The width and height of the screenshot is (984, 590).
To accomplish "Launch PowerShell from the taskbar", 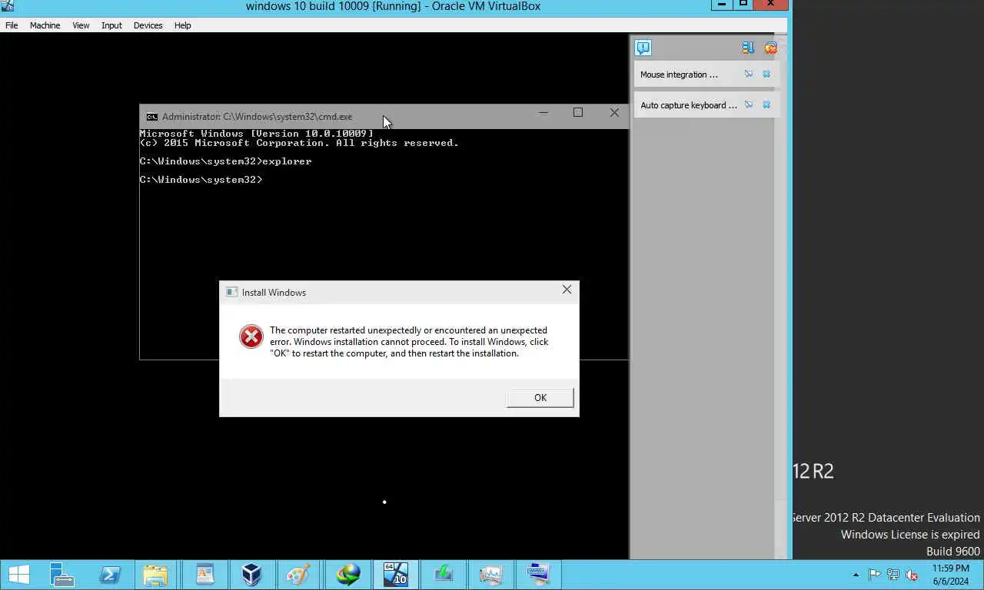I will coord(109,575).
